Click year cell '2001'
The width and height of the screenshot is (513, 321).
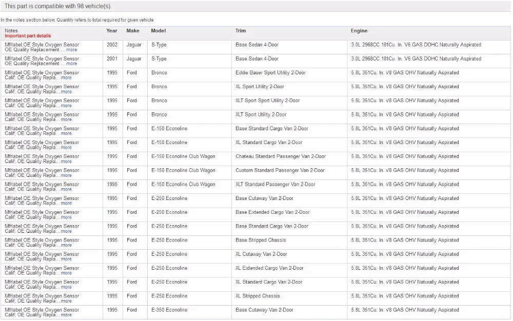point(112,59)
